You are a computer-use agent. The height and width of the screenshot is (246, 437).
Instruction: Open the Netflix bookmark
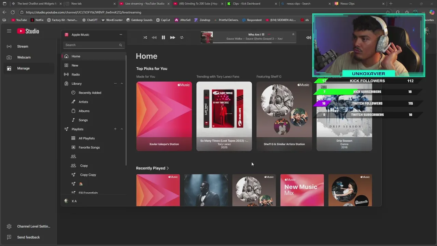(x=37, y=20)
